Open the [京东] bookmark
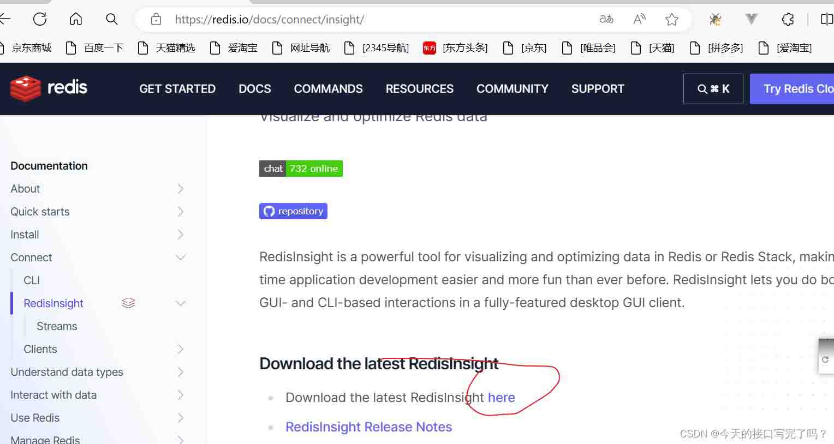Image resolution: width=834 pixels, height=444 pixels. [525, 48]
